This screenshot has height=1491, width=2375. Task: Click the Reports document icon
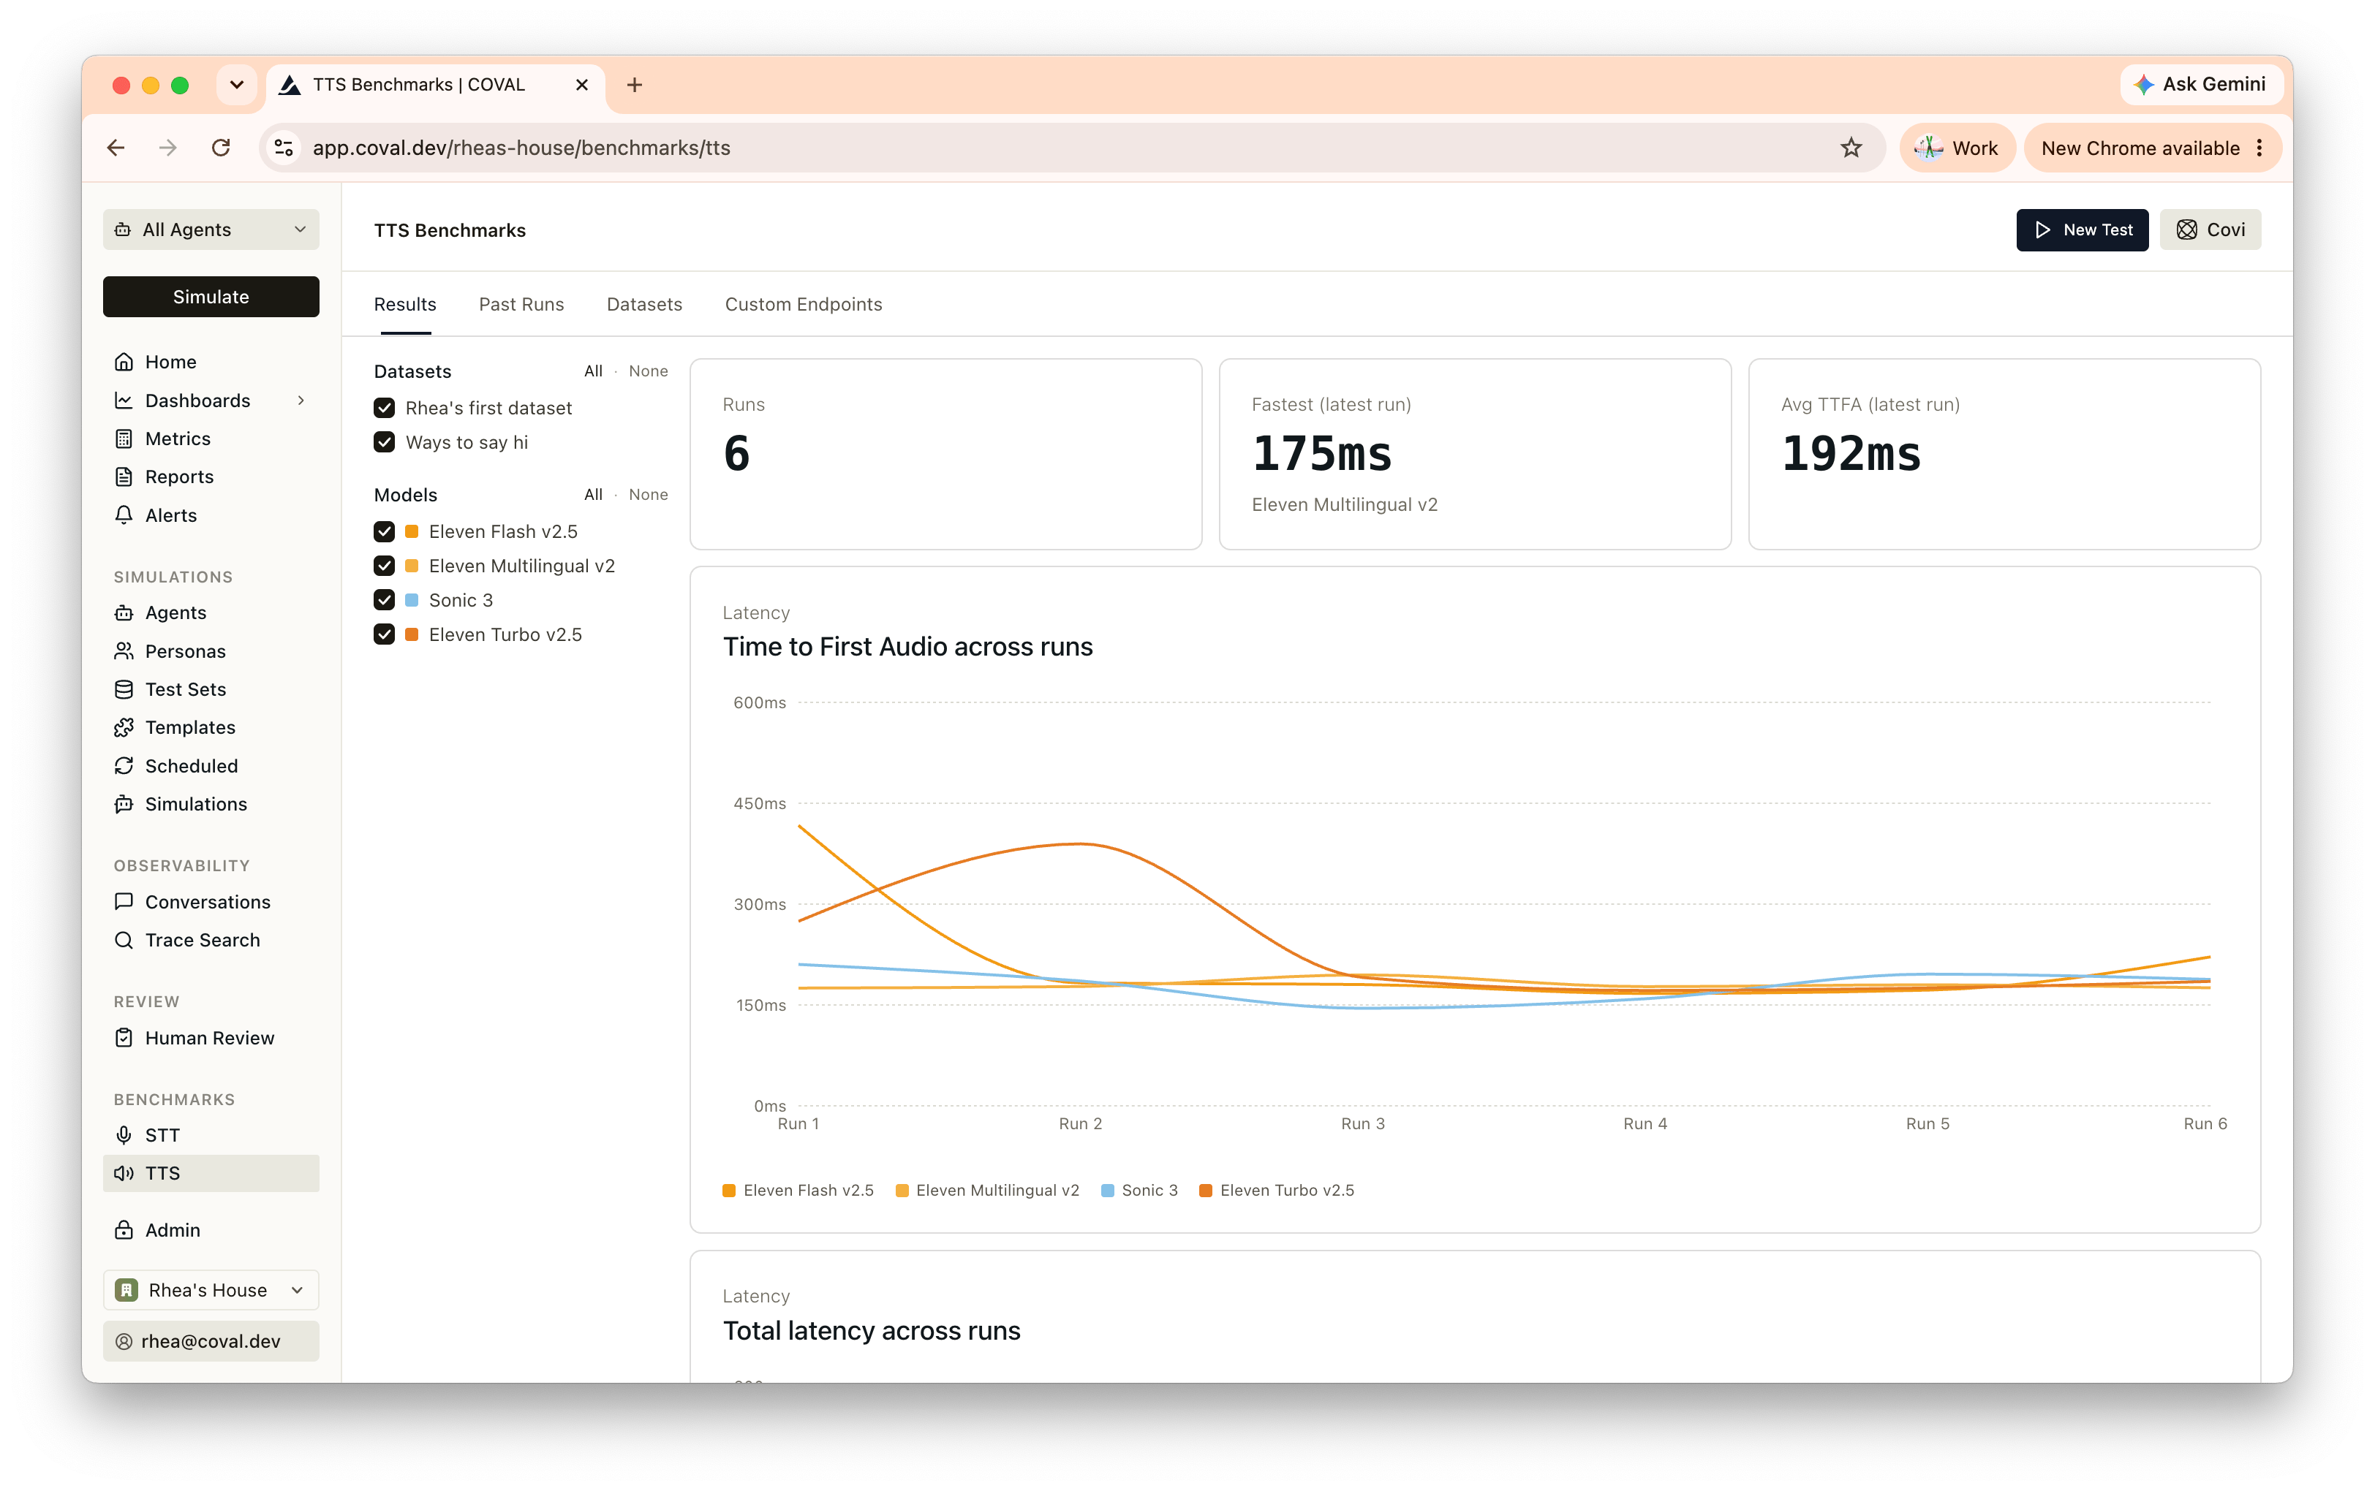click(x=124, y=477)
